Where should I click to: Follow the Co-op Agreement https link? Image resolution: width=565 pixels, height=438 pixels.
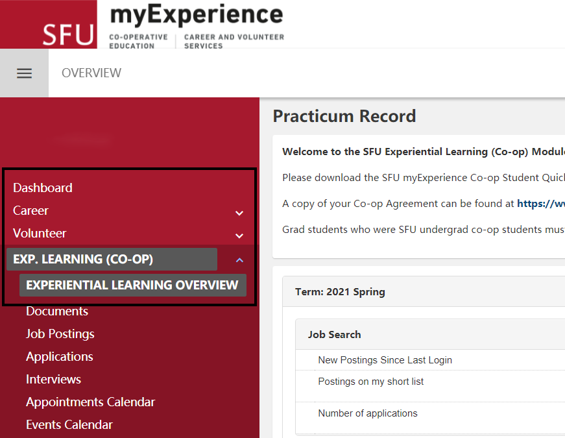click(x=541, y=204)
